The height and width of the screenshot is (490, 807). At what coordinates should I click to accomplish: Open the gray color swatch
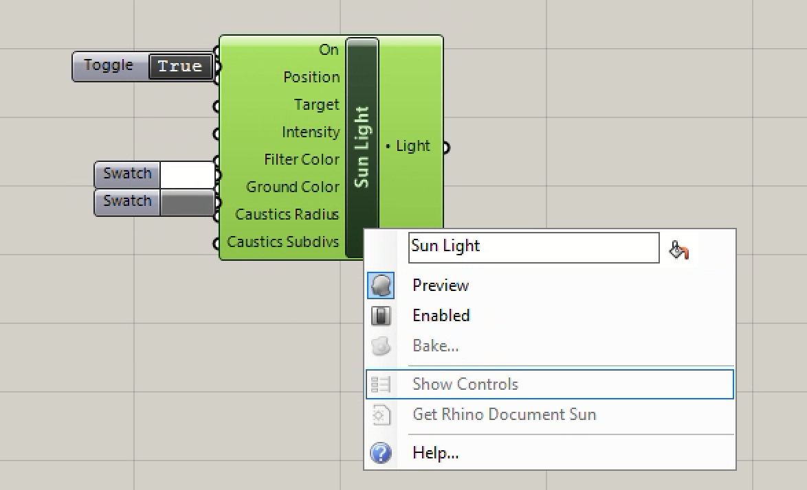click(187, 202)
